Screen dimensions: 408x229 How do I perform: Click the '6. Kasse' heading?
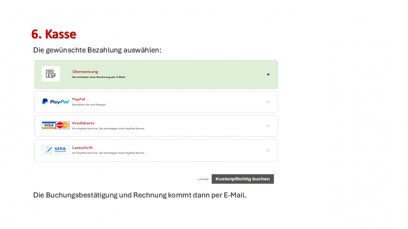coord(54,34)
